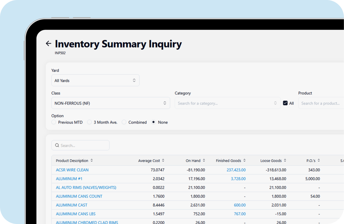Screen dimensions: 344x224
Task: Click average cost value 73.0747
Action: pos(157,170)
